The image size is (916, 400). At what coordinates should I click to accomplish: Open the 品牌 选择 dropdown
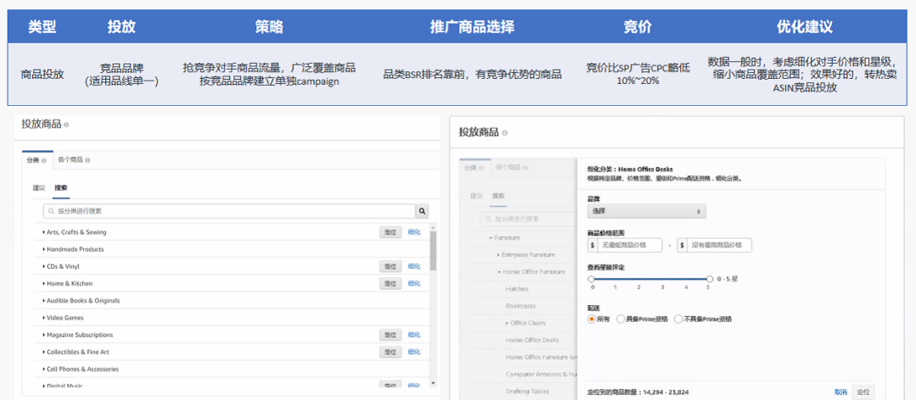tap(645, 211)
